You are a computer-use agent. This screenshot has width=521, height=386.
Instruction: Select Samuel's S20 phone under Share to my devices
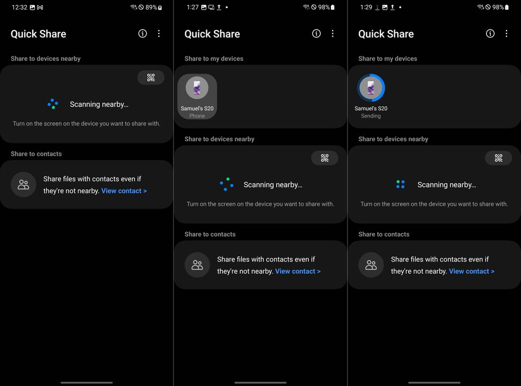pos(197,96)
